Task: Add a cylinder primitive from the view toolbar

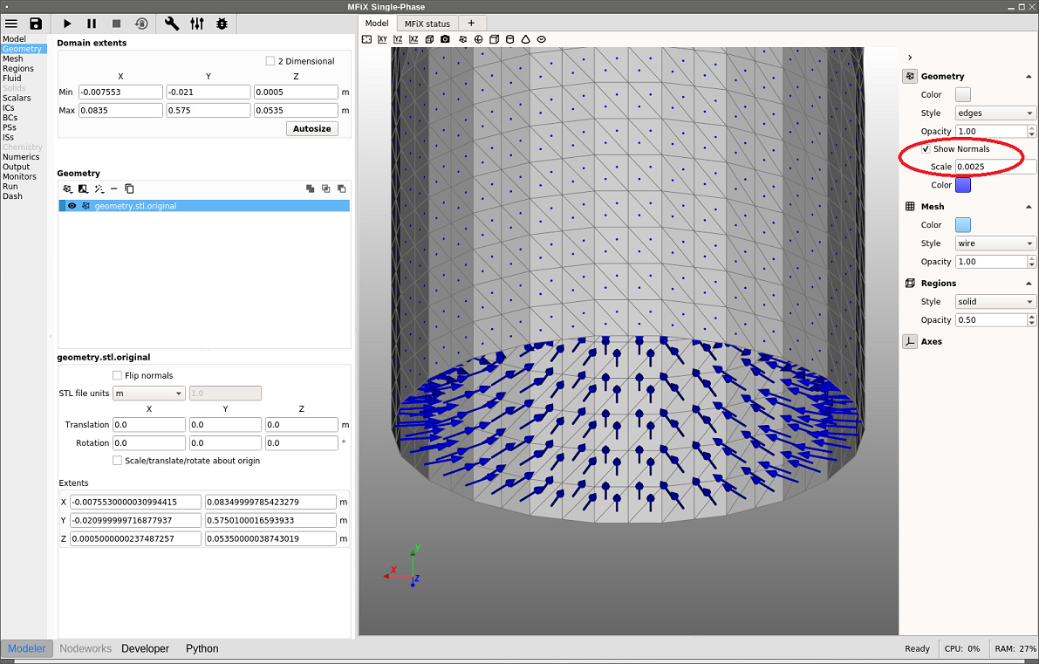Action: 509,38
